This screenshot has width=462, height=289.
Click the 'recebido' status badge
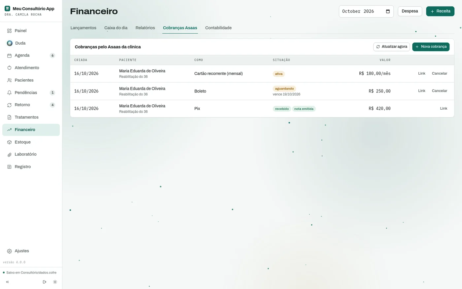point(282,109)
